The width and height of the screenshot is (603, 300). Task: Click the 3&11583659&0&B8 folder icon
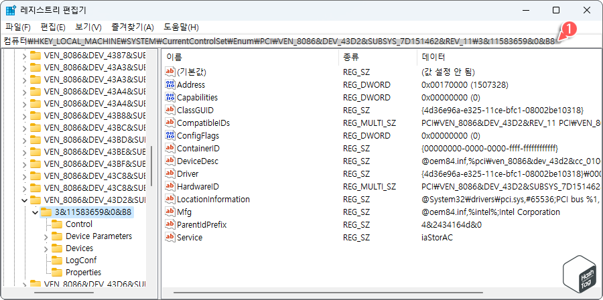[46, 212]
